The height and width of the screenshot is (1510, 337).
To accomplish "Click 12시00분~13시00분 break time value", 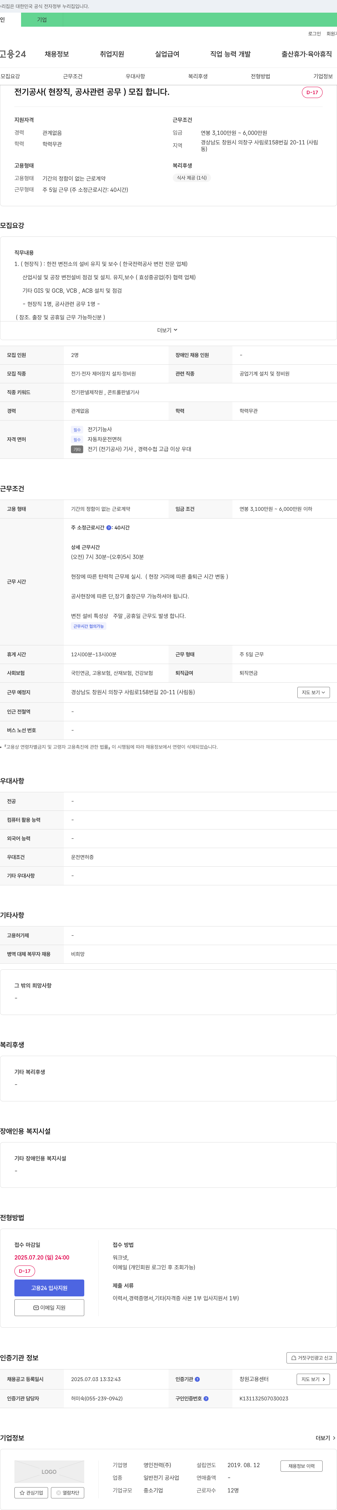I will [94, 654].
